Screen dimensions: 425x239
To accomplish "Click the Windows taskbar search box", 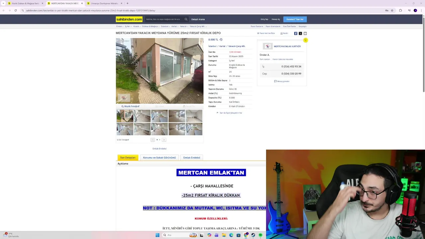I will (x=179, y=235).
